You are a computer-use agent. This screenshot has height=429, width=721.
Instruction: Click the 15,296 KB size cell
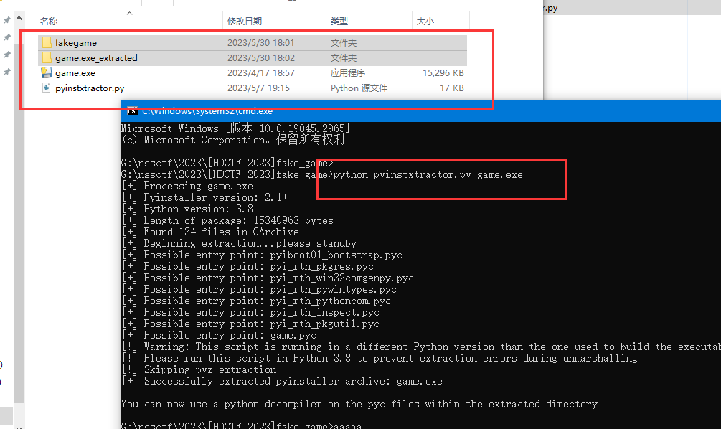(x=443, y=73)
